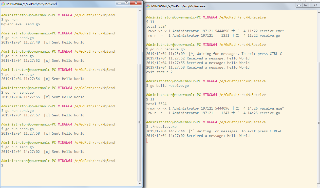The width and height of the screenshot is (320, 188).
Task: Click the Received message line at 11:27:58
Action: tap(198, 67)
